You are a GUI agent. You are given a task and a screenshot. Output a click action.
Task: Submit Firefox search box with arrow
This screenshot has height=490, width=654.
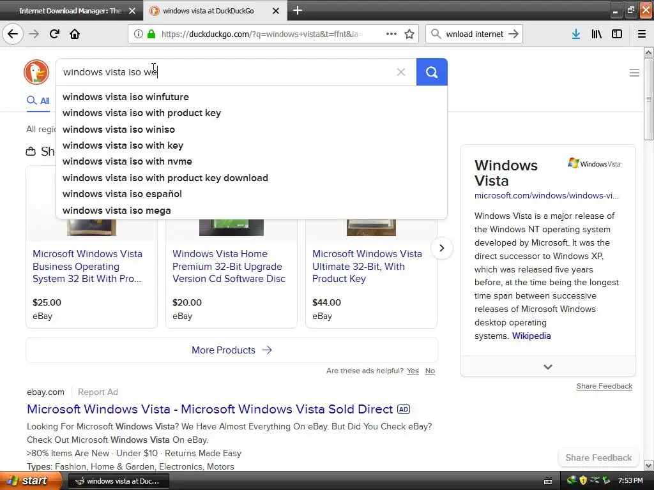pyautogui.click(x=513, y=34)
